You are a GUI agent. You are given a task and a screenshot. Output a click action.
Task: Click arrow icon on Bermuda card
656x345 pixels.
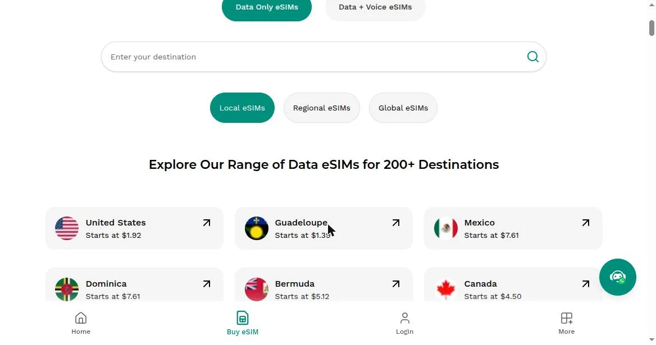(x=396, y=284)
